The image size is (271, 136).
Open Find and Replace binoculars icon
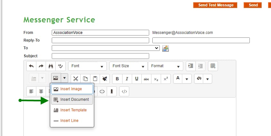(51, 66)
